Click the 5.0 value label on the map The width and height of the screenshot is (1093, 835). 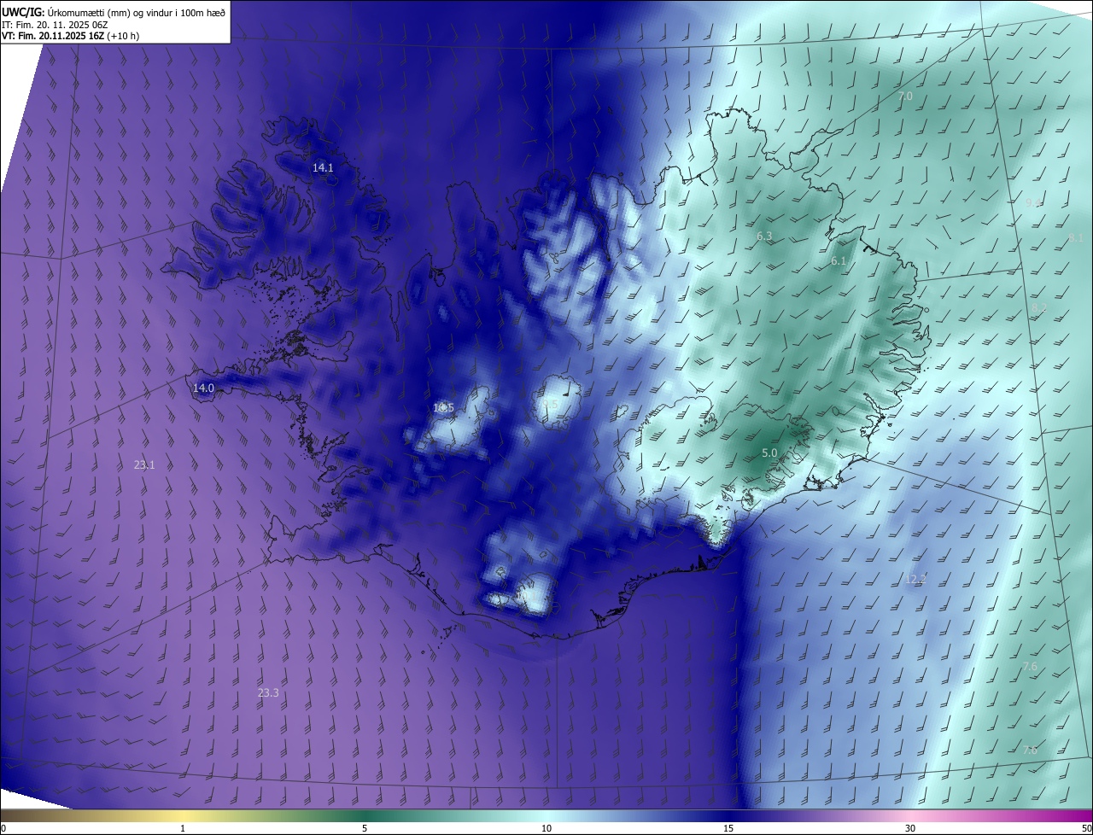point(769,453)
